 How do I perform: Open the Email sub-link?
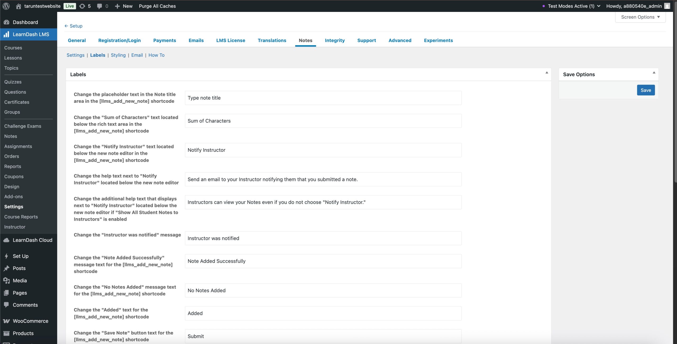(x=137, y=55)
